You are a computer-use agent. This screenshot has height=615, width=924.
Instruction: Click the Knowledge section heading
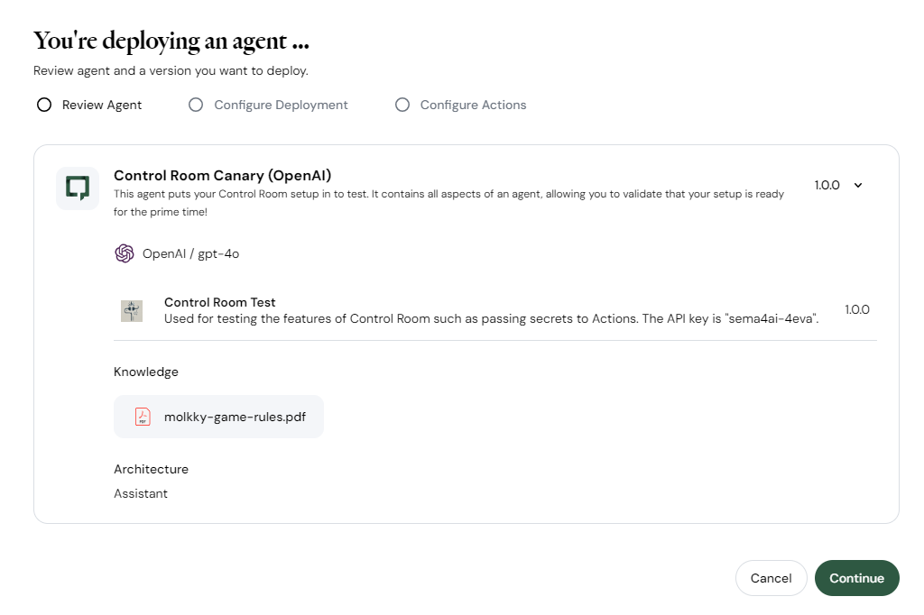(x=146, y=372)
